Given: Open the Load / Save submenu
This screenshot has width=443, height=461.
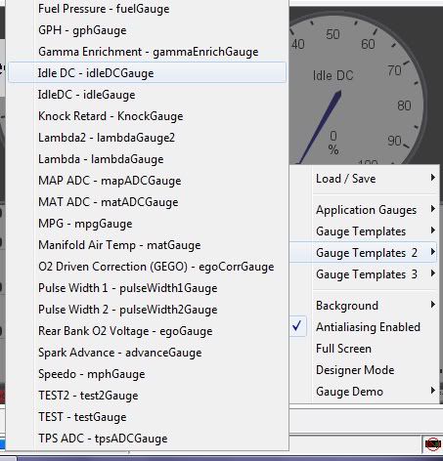Looking at the screenshot, I should 364,179.
